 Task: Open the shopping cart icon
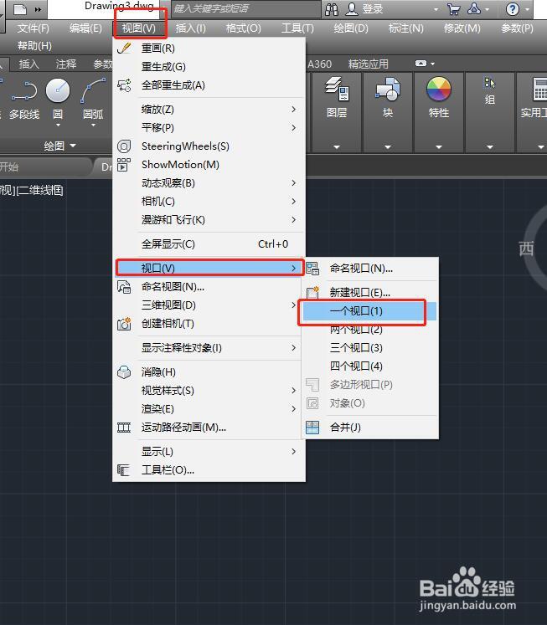pyautogui.click(x=454, y=9)
